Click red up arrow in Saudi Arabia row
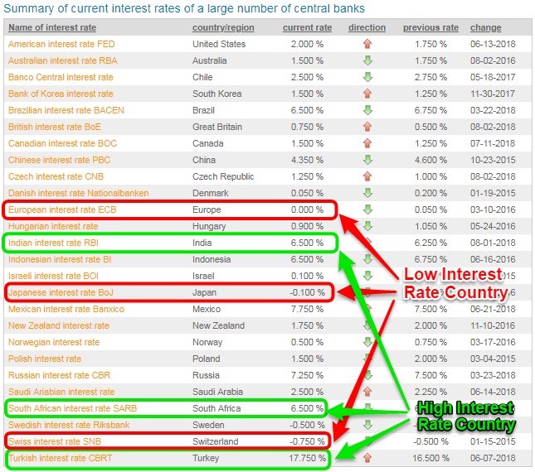 [x=367, y=392]
